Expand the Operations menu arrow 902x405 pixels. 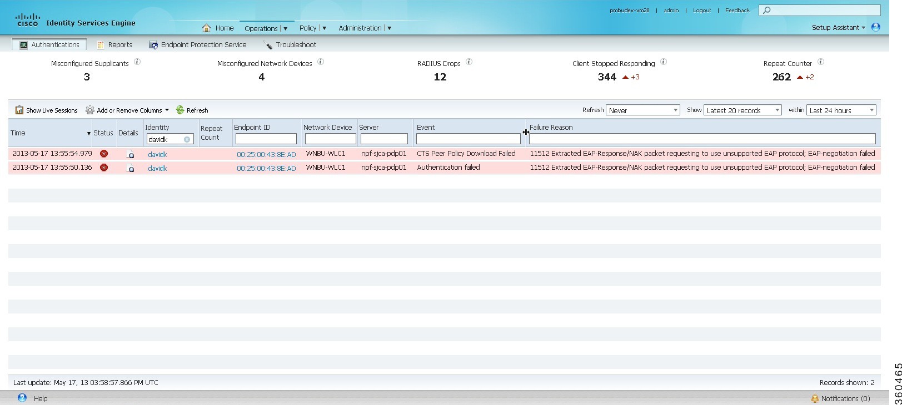286,28
